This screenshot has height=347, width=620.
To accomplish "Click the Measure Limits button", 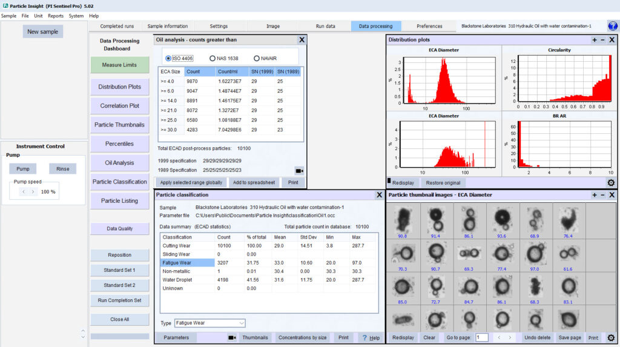I will (x=119, y=65).
